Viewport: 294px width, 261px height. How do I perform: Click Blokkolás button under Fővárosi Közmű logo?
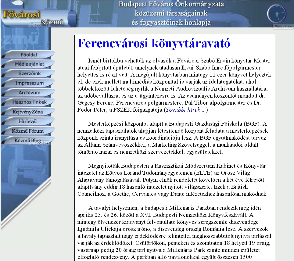click(x=39, y=25)
